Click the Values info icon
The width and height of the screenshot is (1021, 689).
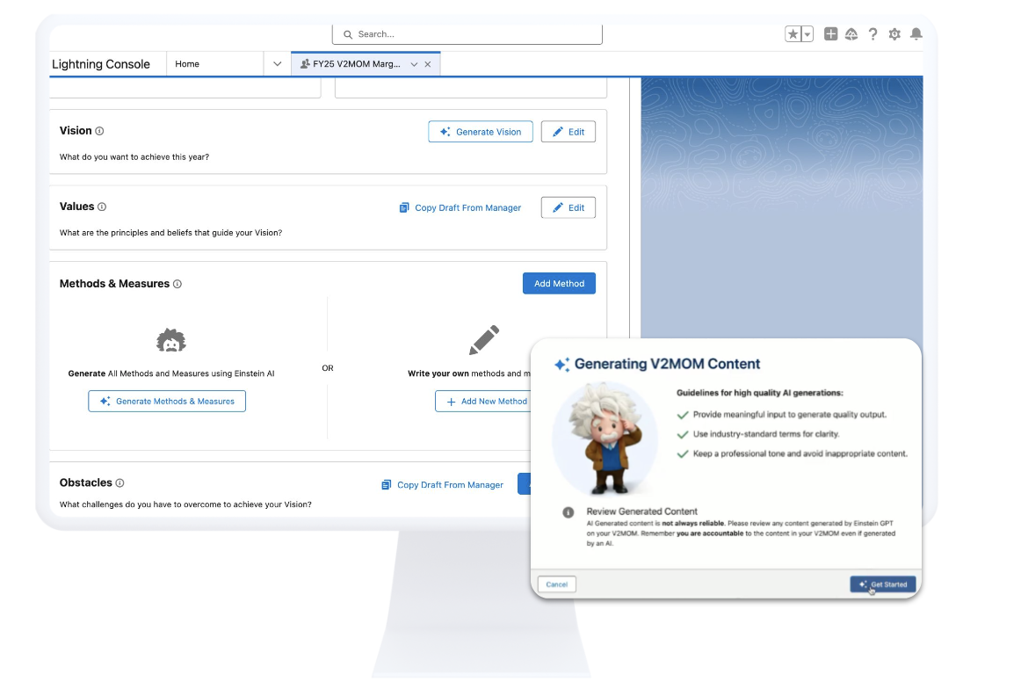coord(102,207)
